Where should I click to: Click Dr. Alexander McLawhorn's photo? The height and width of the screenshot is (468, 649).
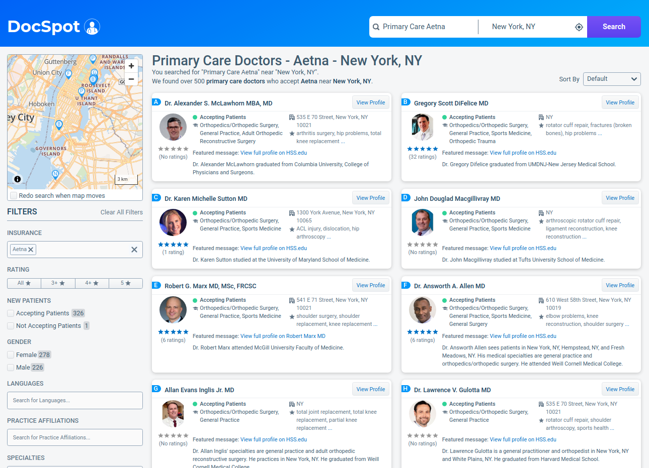tap(173, 127)
